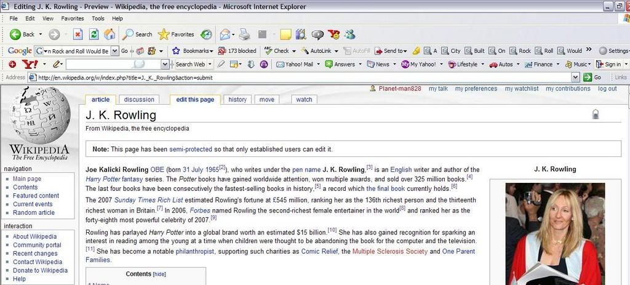Open Google Bookmarks star button
The height and width of the screenshot is (285, 630).
193,51
